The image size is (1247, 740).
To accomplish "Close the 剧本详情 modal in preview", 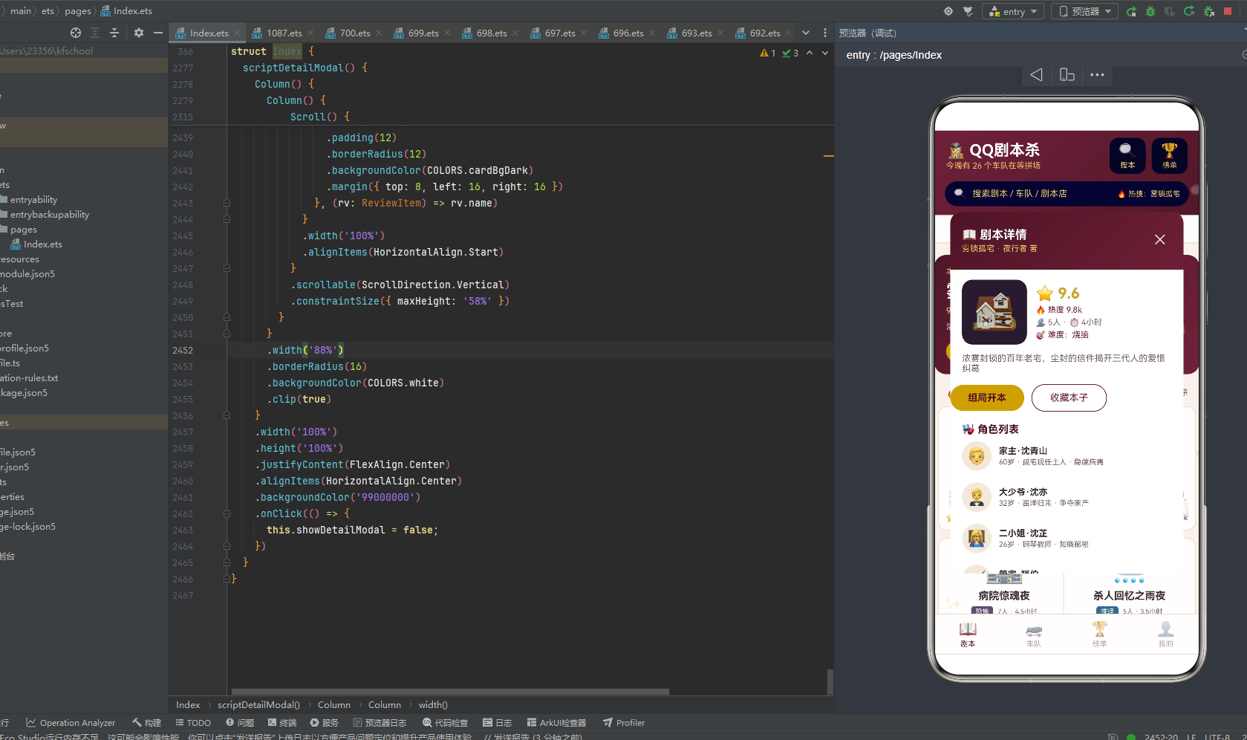I will (x=1159, y=239).
